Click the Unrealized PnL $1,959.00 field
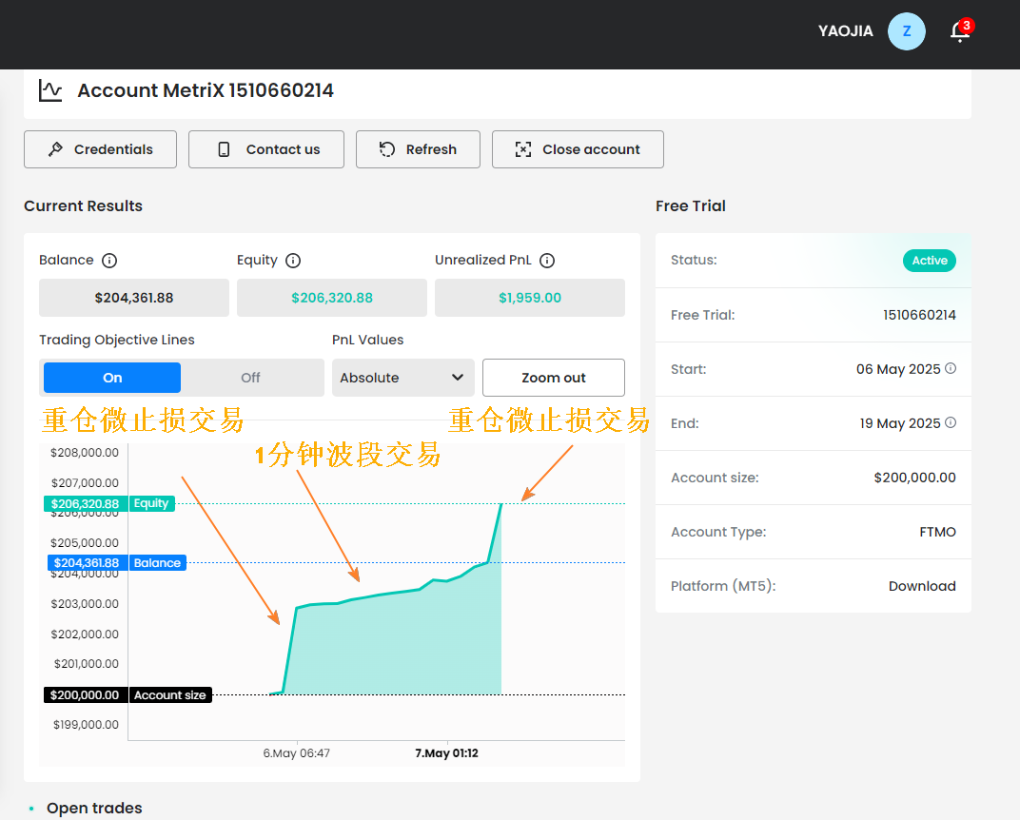 [530, 298]
